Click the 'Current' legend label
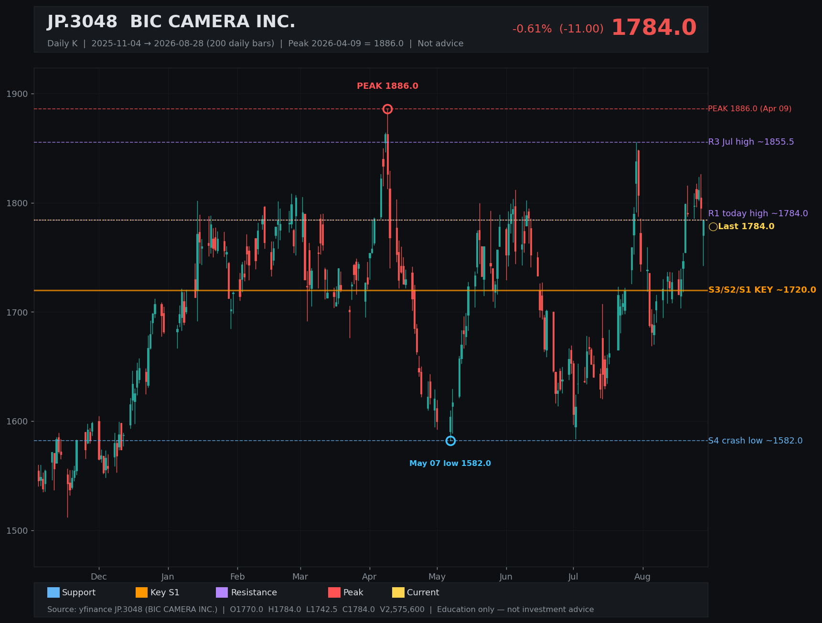Image resolution: width=822 pixels, height=623 pixels. click(423, 592)
